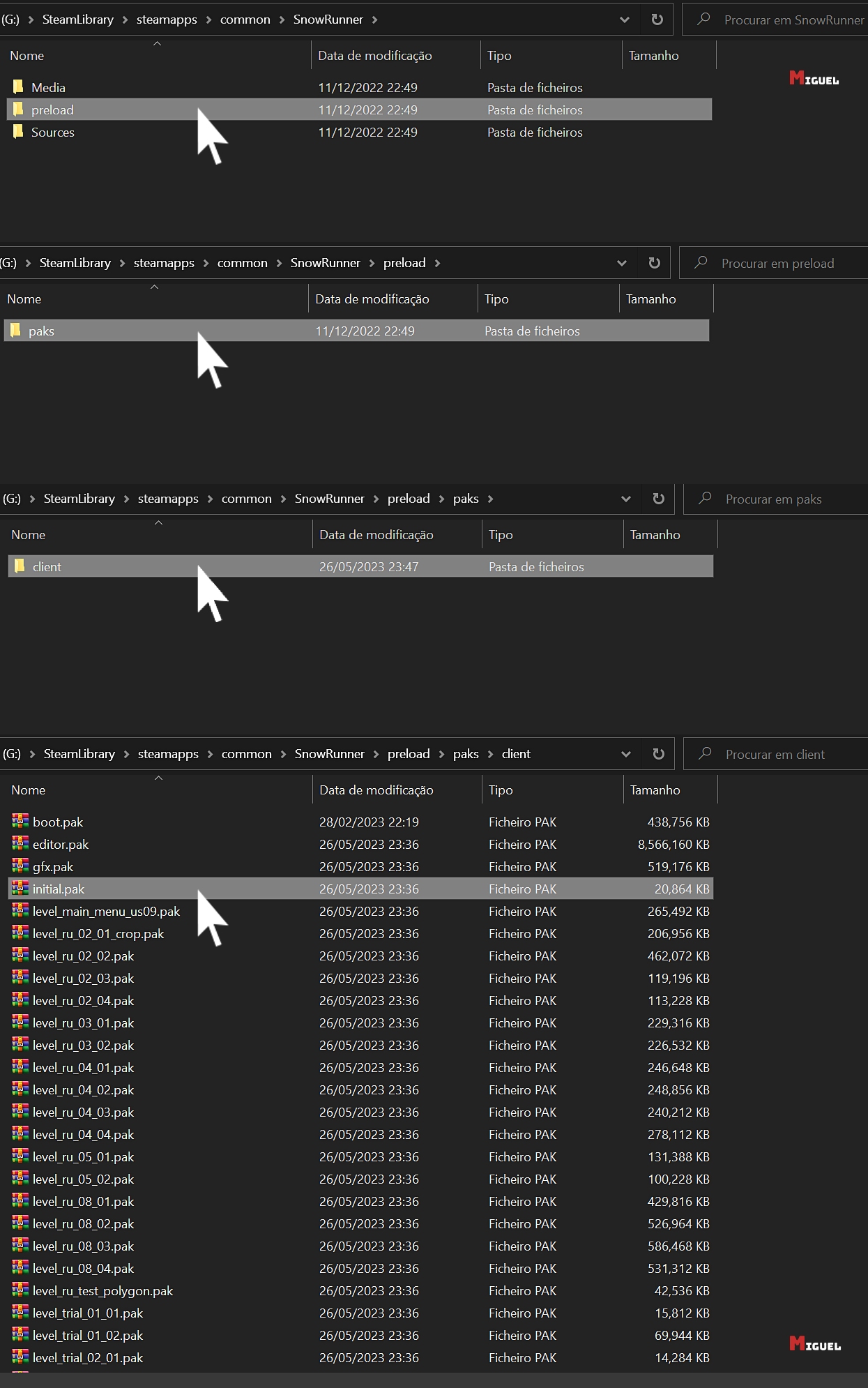Select level_ru_02_04.pak file name
The image size is (868, 1388).
[x=83, y=1000]
